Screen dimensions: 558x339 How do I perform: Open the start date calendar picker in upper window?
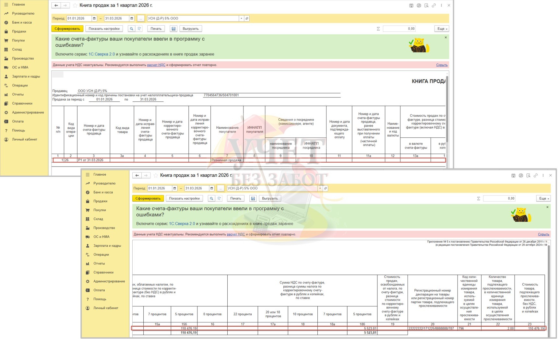94,18
